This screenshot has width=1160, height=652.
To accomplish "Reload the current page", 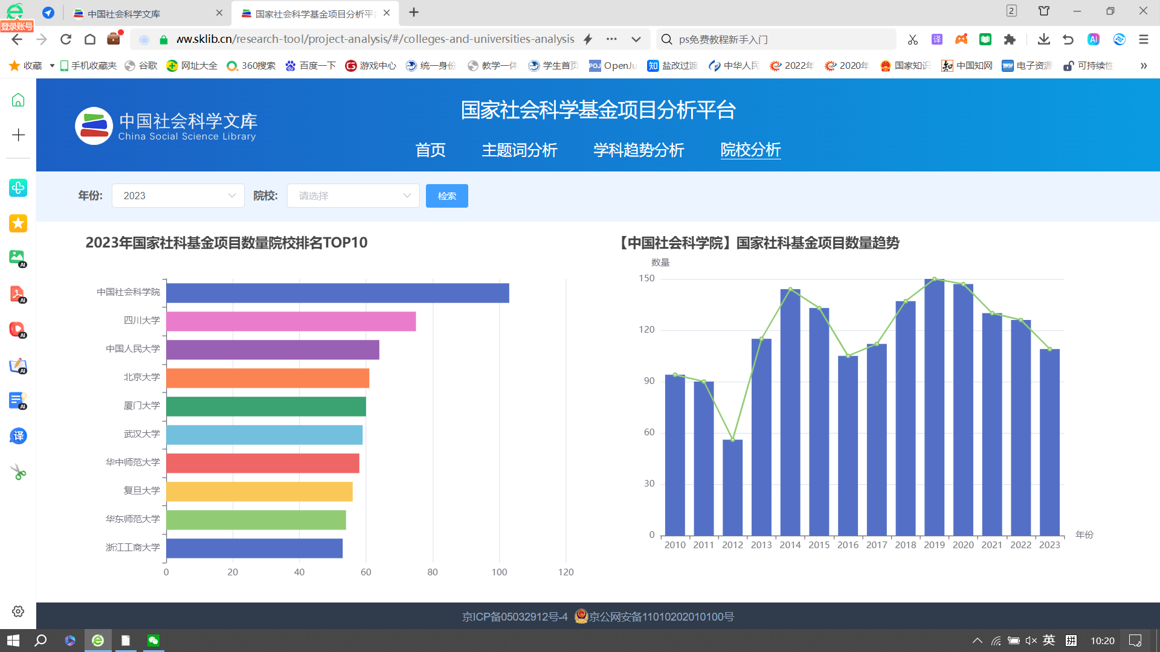I will [x=66, y=39].
